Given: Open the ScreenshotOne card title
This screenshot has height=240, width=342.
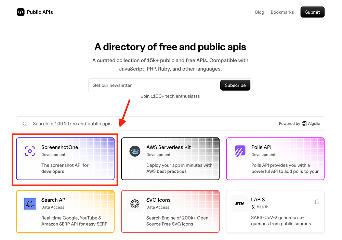Looking at the screenshot, I should coord(60,147).
